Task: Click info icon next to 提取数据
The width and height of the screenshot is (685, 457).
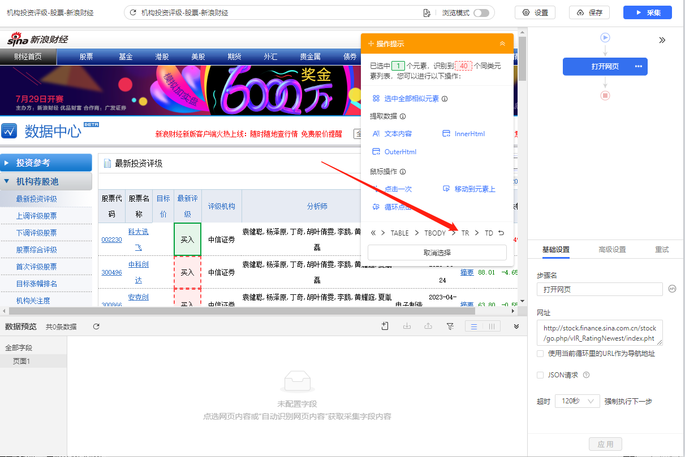Action: coord(403,116)
